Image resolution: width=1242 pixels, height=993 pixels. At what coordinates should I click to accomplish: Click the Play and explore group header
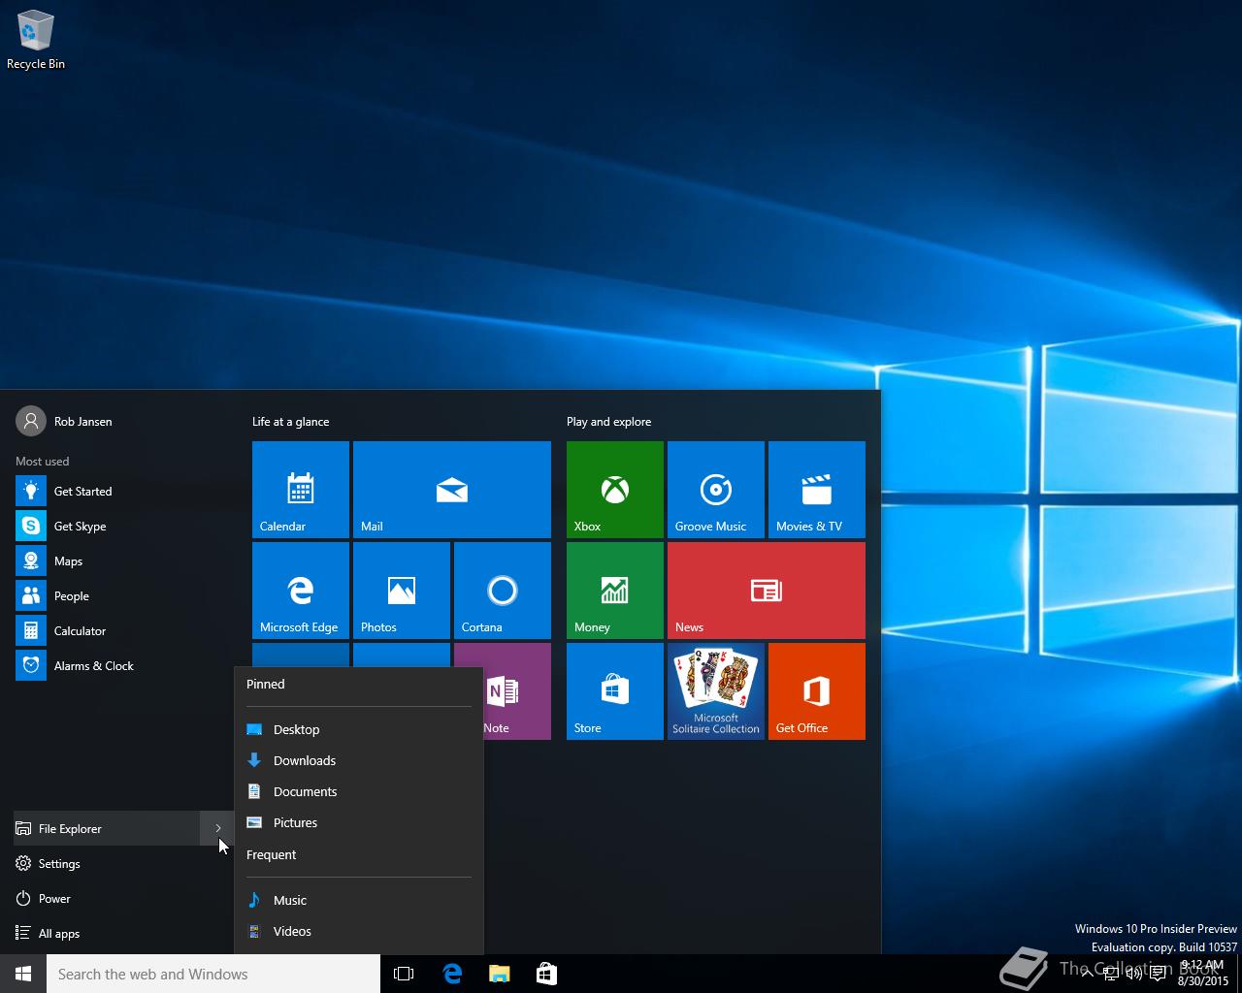608,422
